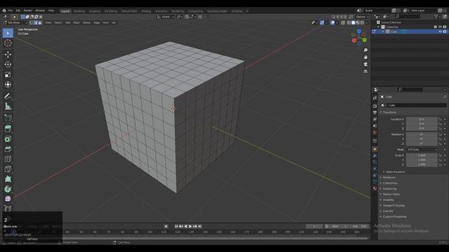Expand the Cube item in outliner
Screen dimensions: 449x252
pos(383,31)
